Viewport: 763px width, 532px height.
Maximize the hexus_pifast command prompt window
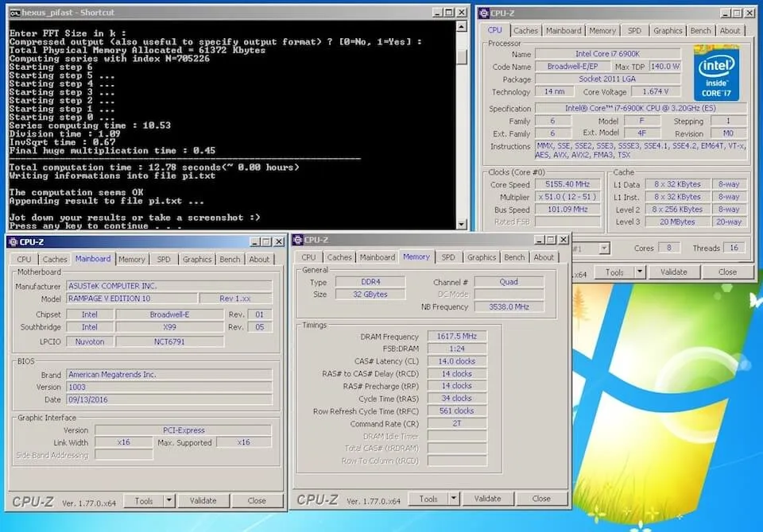click(449, 13)
